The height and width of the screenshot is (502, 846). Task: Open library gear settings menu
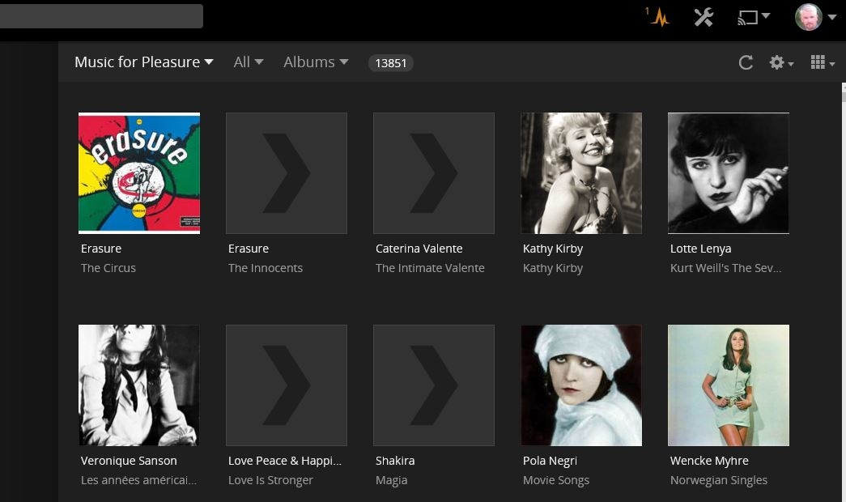point(780,62)
